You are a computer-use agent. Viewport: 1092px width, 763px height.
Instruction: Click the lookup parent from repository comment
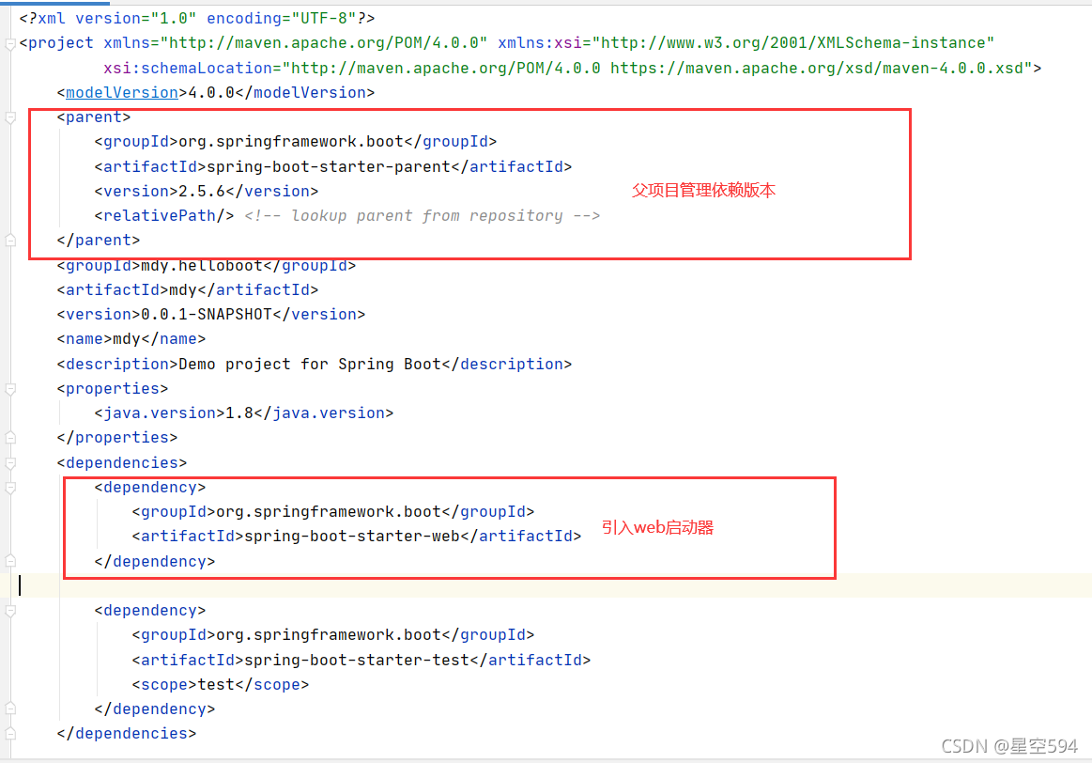(x=422, y=216)
